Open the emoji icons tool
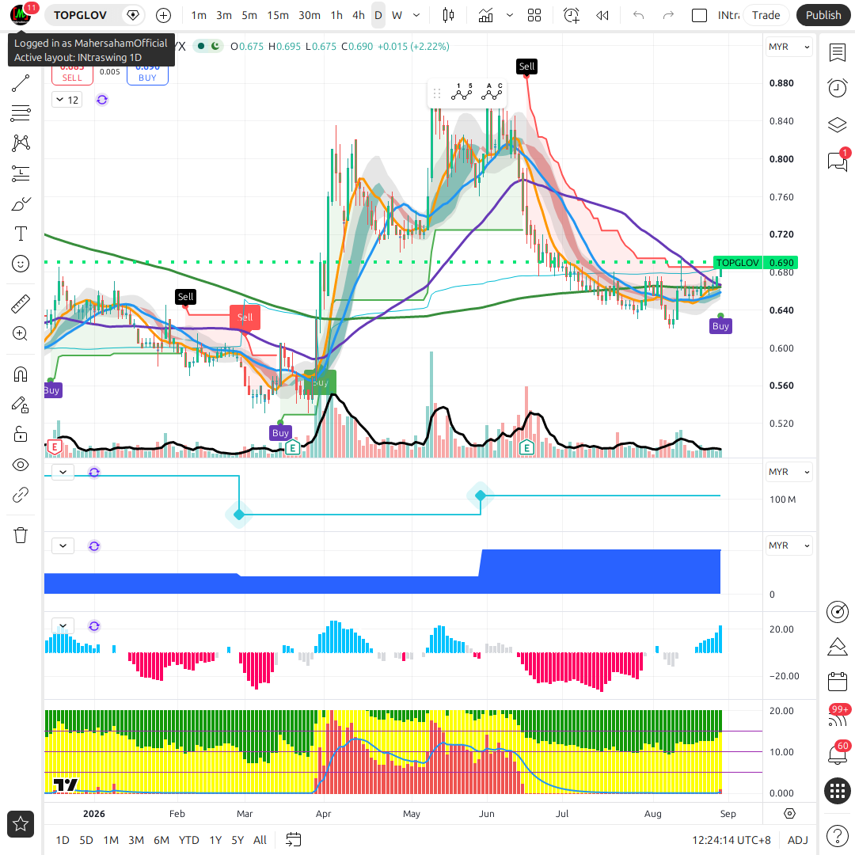The width and height of the screenshot is (855, 855). (21, 264)
